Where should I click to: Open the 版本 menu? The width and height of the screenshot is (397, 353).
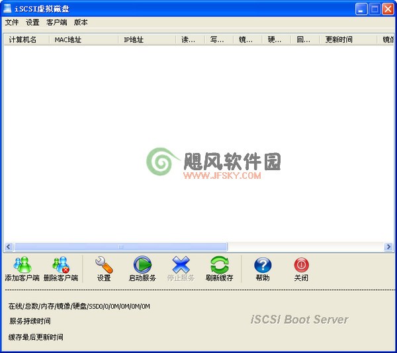pyautogui.click(x=81, y=23)
